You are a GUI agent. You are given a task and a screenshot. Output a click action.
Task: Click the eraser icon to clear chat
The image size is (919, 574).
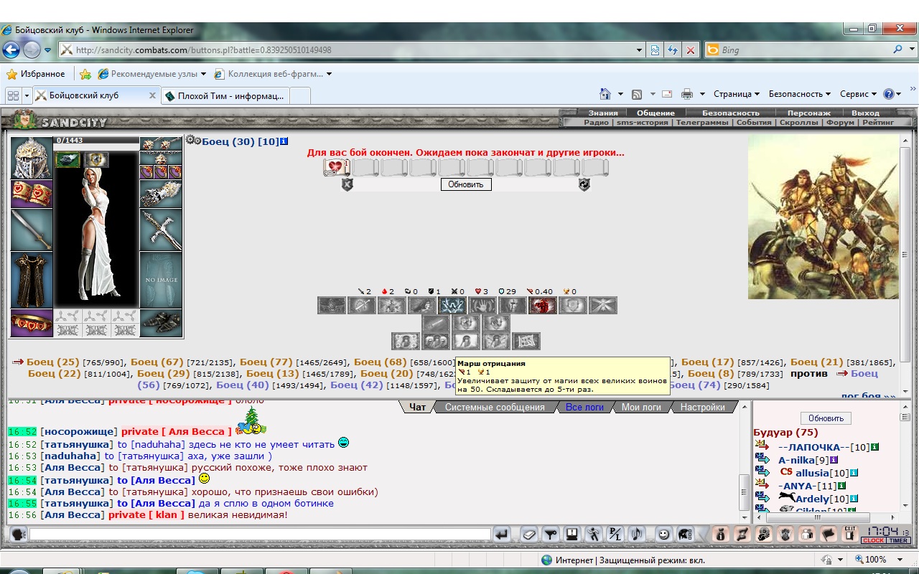(x=528, y=534)
